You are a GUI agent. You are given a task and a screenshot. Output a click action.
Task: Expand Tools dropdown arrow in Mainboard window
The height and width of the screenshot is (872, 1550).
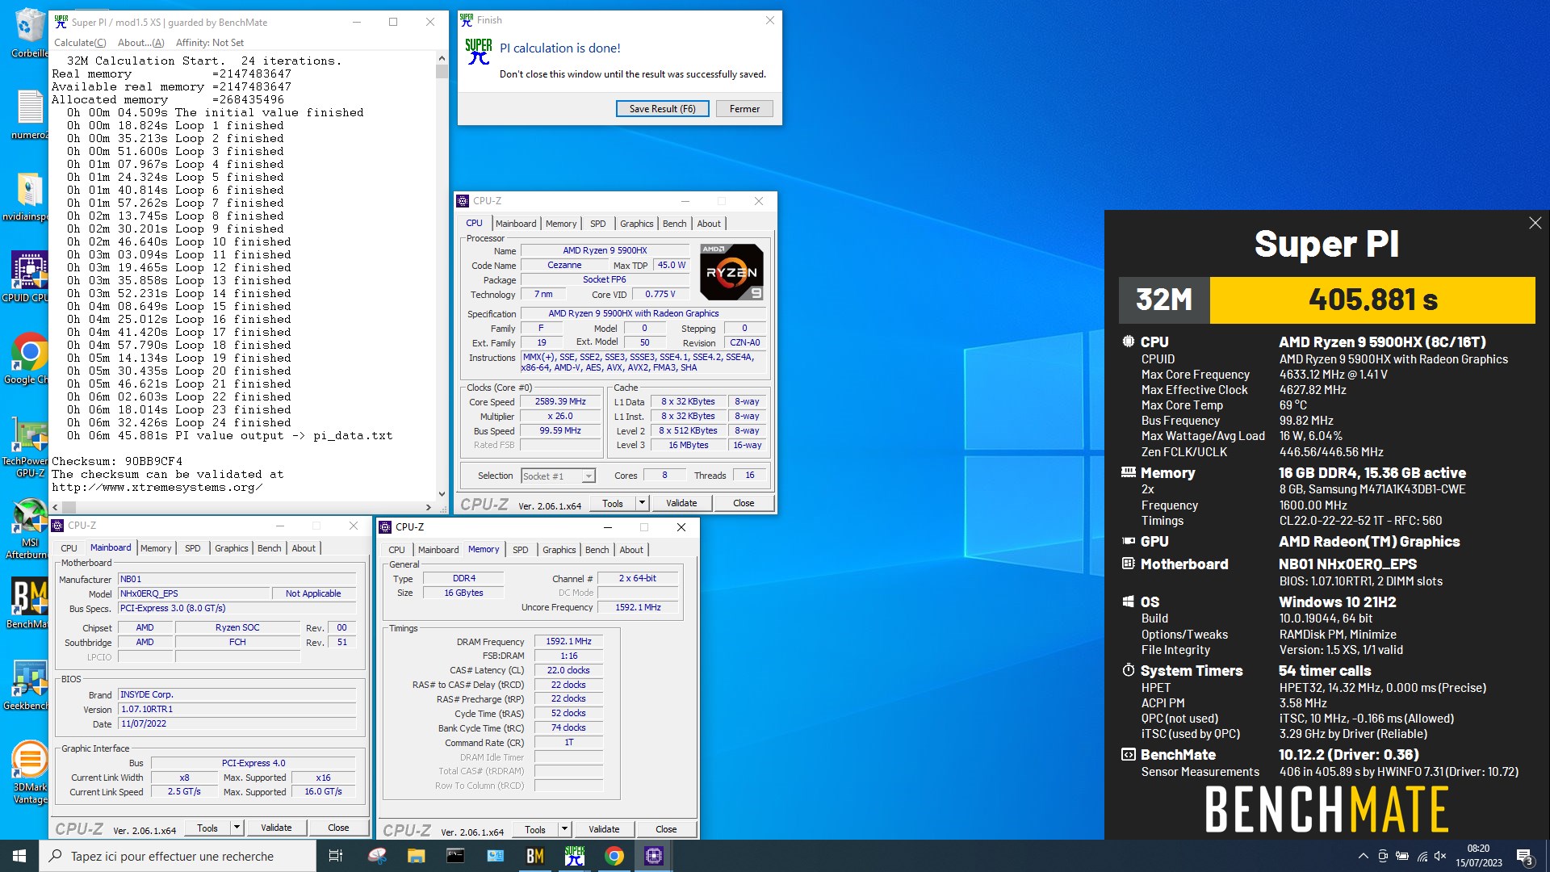click(237, 828)
